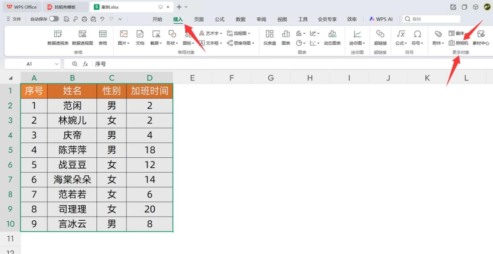Open the 流程图 flowchart tool
The image size is (493, 254).
(239, 33)
